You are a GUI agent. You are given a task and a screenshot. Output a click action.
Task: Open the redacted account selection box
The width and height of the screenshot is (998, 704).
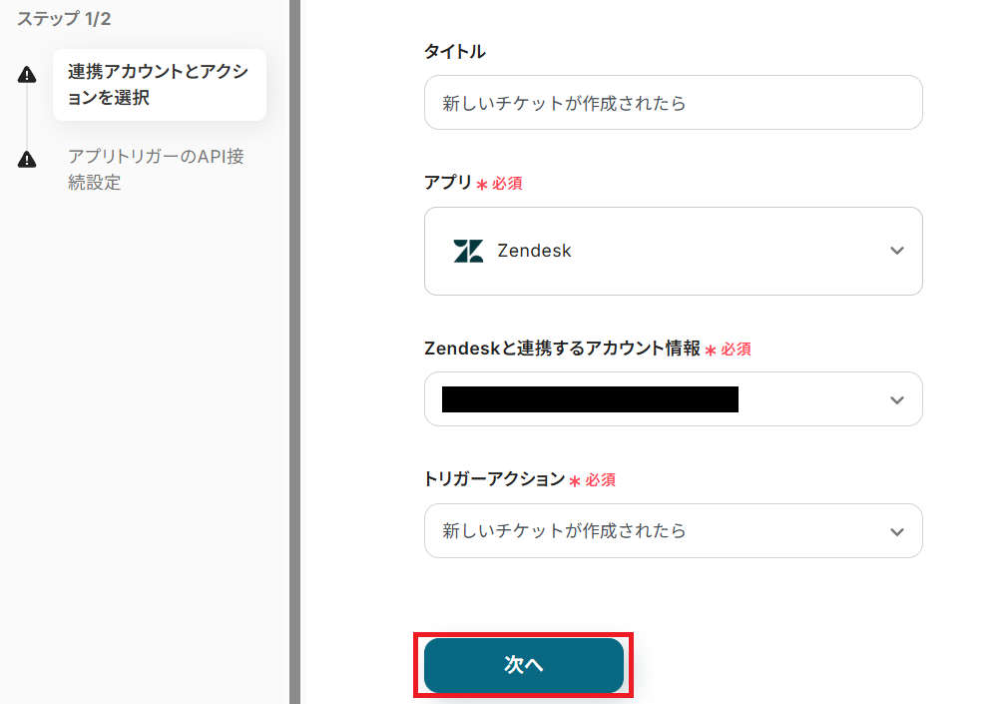point(673,399)
